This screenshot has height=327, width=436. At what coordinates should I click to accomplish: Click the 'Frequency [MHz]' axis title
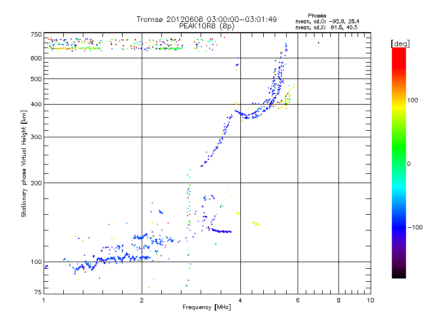pyautogui.click(x=207, y=307)
